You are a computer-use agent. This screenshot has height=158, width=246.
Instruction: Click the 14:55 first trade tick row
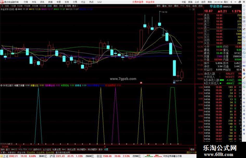[x=223, y=87]
